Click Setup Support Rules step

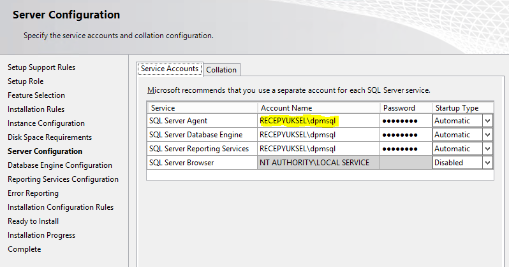41,67
